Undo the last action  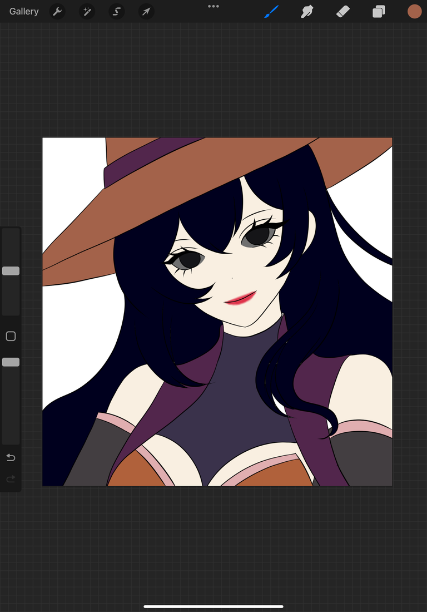click(x=11, y=457)
